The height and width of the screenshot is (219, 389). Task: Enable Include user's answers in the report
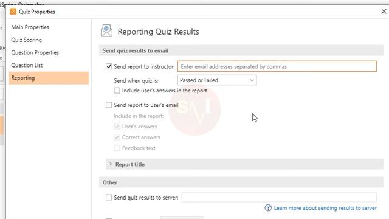point(117,91)
